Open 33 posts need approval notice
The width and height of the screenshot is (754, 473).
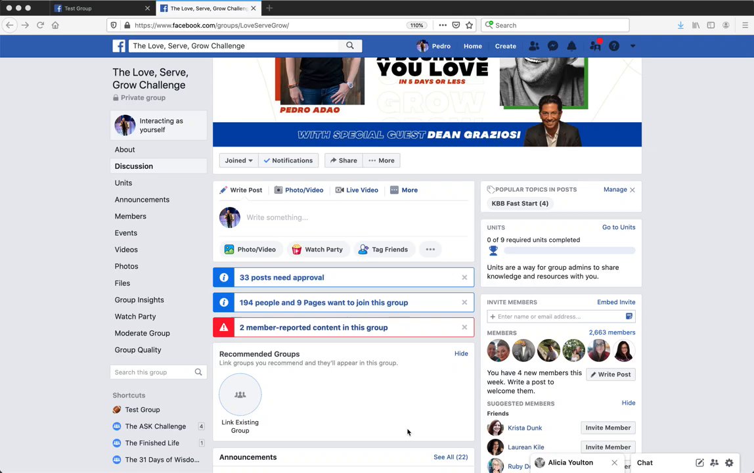(282, 278)
